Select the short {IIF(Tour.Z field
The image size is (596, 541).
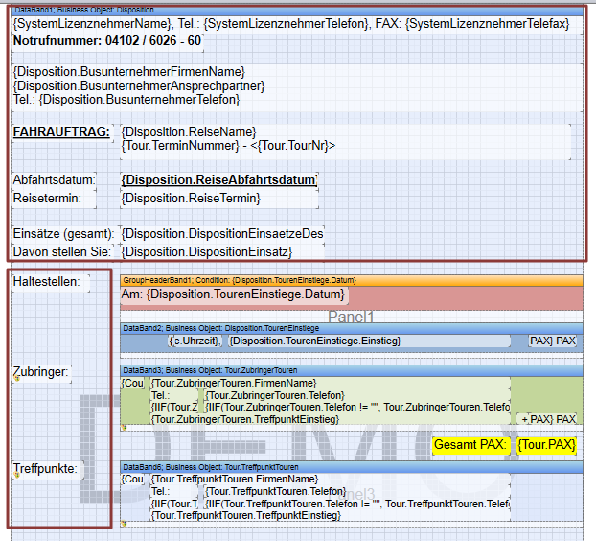[x=174, y=408]
